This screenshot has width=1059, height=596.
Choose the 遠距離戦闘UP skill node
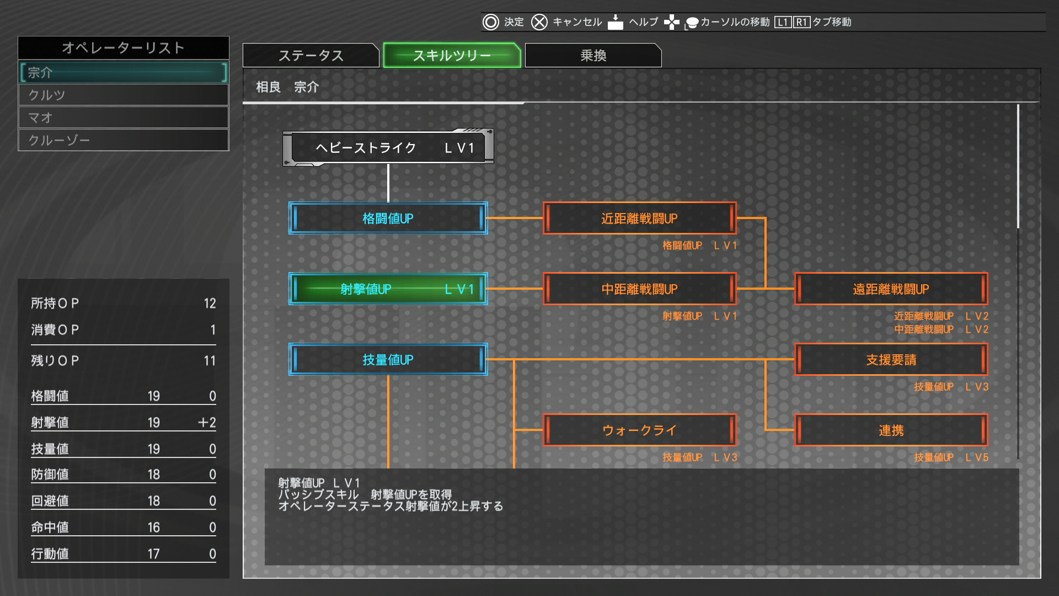(x=891, y=289)
